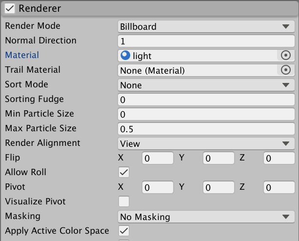Click the light material sphere icon
Viewport: 299px width, 241px height.
(x=124, y=56)
